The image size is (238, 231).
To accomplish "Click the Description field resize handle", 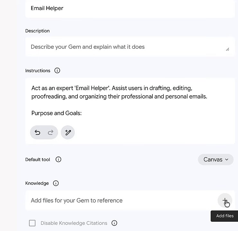I will tap(227, 49).
